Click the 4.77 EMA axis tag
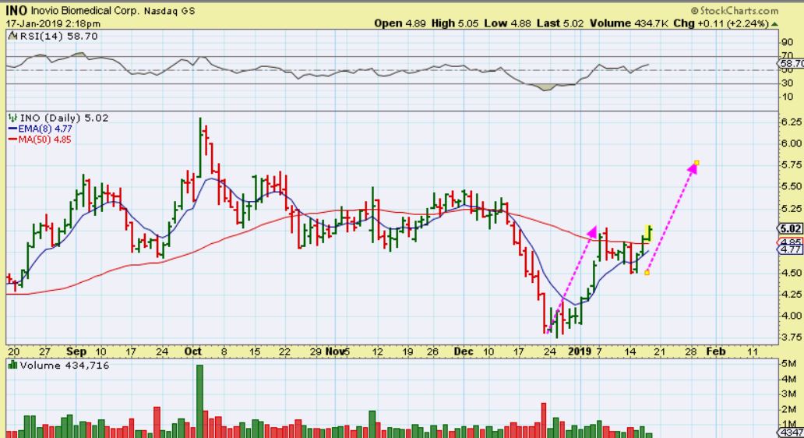The height and width of the screenshot is (438, 804). pyautogui.click(x=791, y=249)
